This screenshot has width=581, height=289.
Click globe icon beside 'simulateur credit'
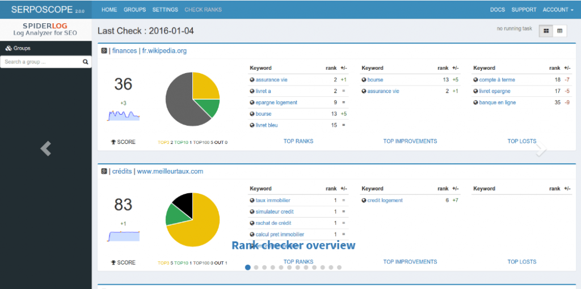[x=252, y=212]
